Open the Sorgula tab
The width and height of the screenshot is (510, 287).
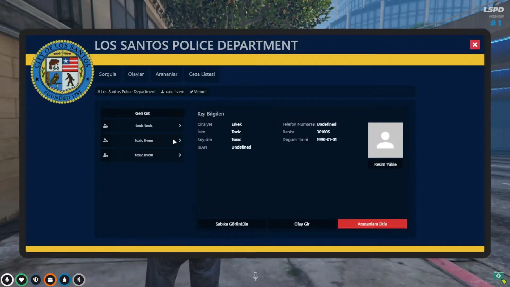coord(108,74)
